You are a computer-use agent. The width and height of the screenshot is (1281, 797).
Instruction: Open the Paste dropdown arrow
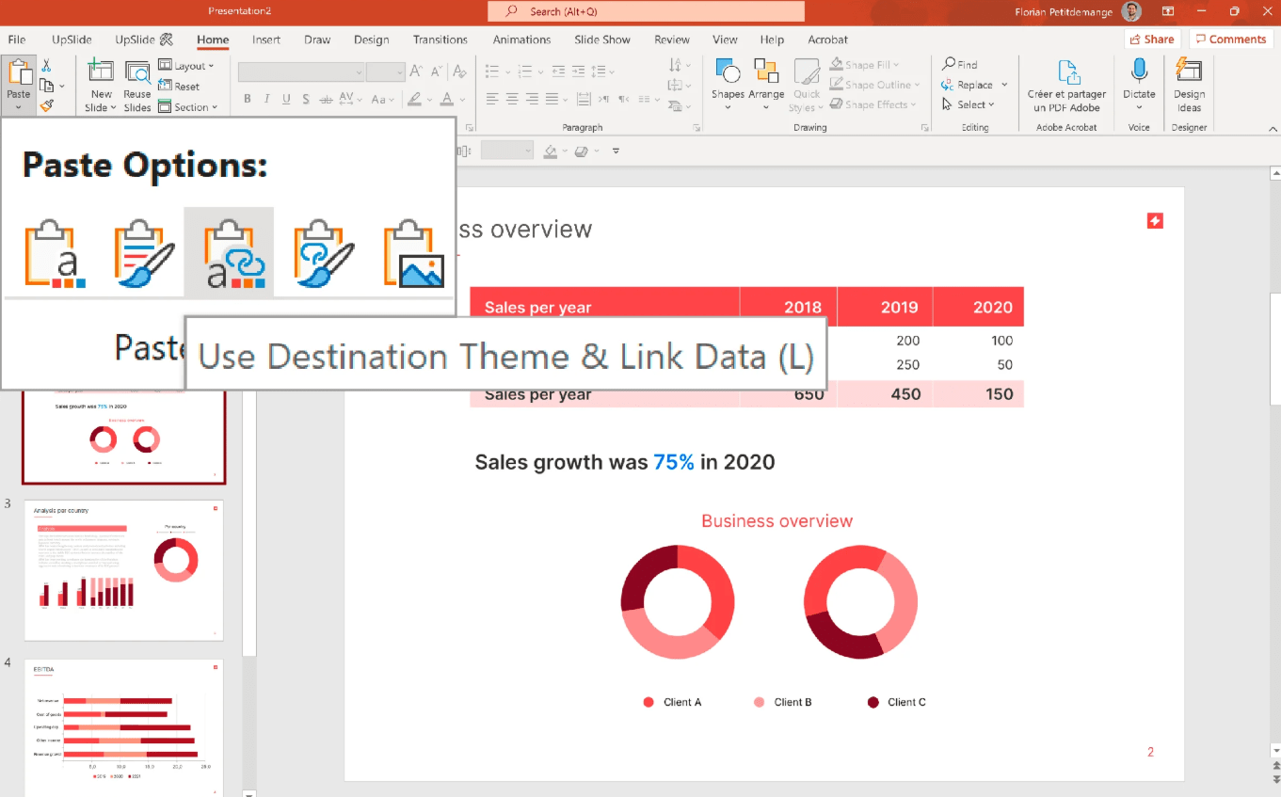pyautogui.click(x=18, y=106)
